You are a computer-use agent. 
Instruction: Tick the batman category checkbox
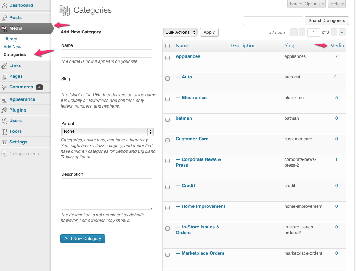click(168, 120)
